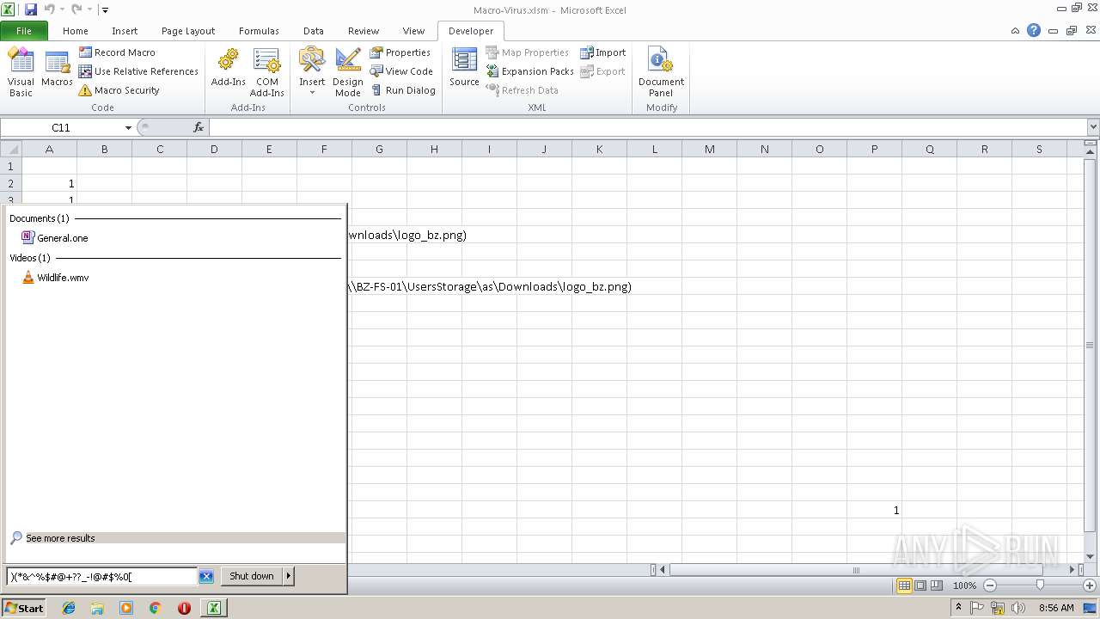Click the Shut down button
The image size is (1100, 619).
pos(252,576)
